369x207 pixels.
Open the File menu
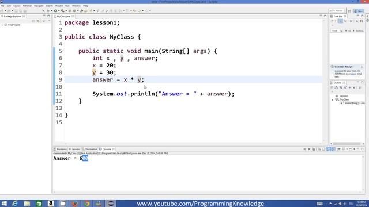(2, 6)
